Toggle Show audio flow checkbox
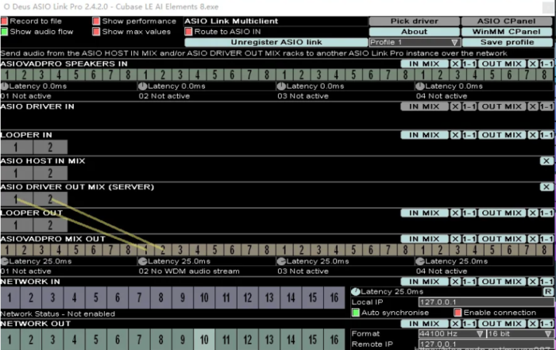Image resolution: width=556 pixels, height=350 pixels. pos(5,32)
